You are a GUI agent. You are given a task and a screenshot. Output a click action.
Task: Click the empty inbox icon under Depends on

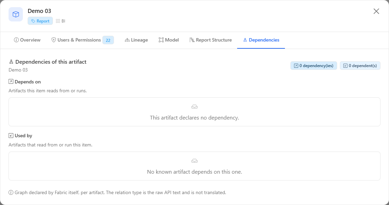click(194, 107)
